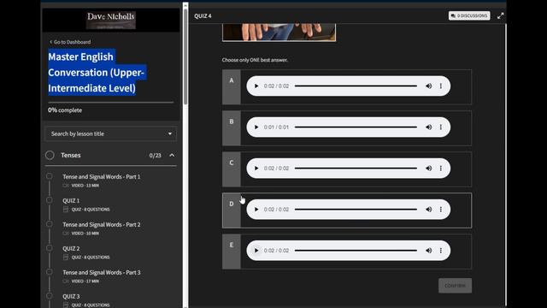Screen dimensions: 547x308
Task: Select answer option E
Action: click(232, 252)
